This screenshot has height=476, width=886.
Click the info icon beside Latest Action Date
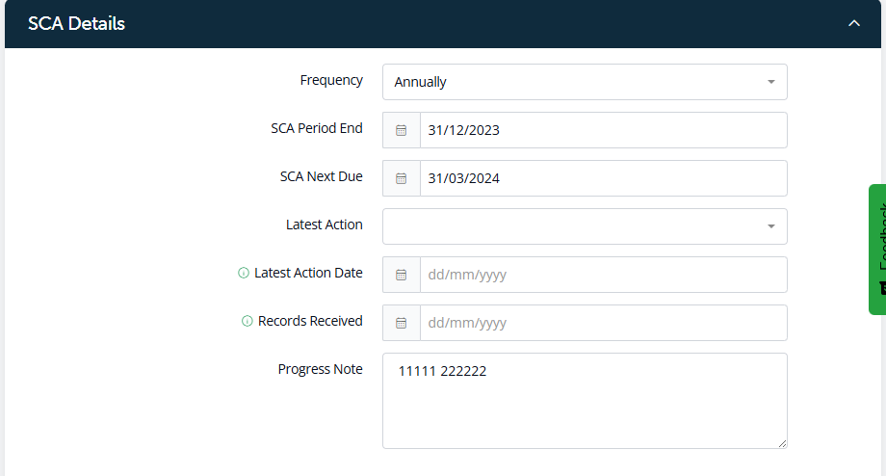click(244, 274)
